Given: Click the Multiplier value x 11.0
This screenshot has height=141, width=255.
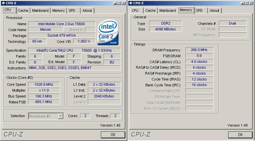Looking at the screenshot, I should pos(44,90).
